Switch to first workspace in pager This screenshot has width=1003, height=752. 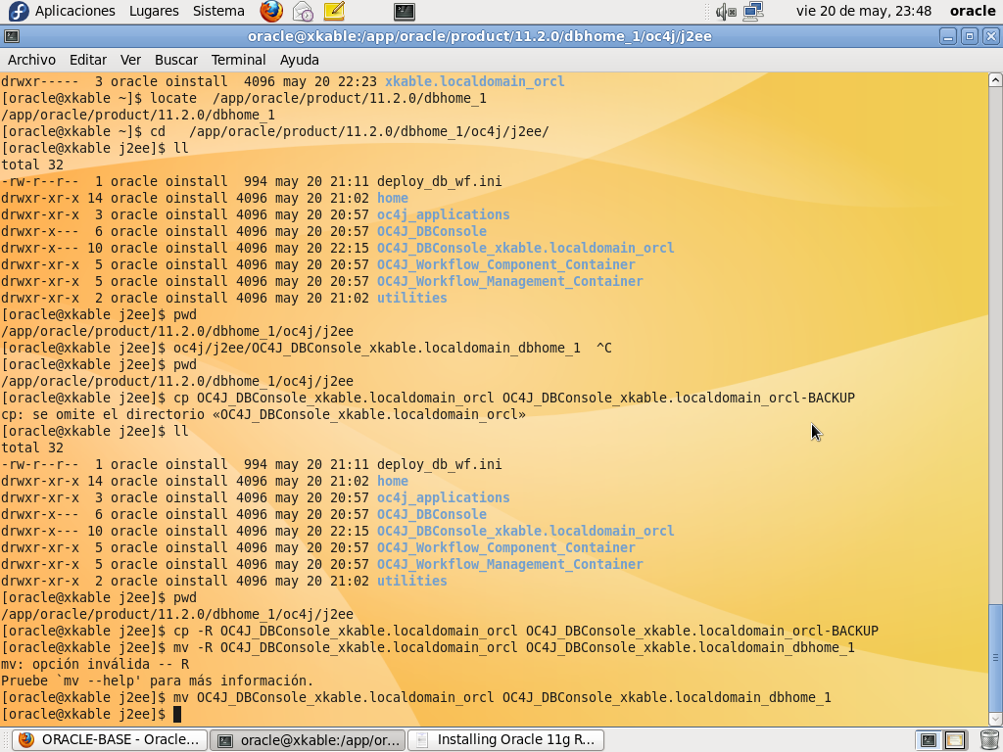(x=929, y=740)
